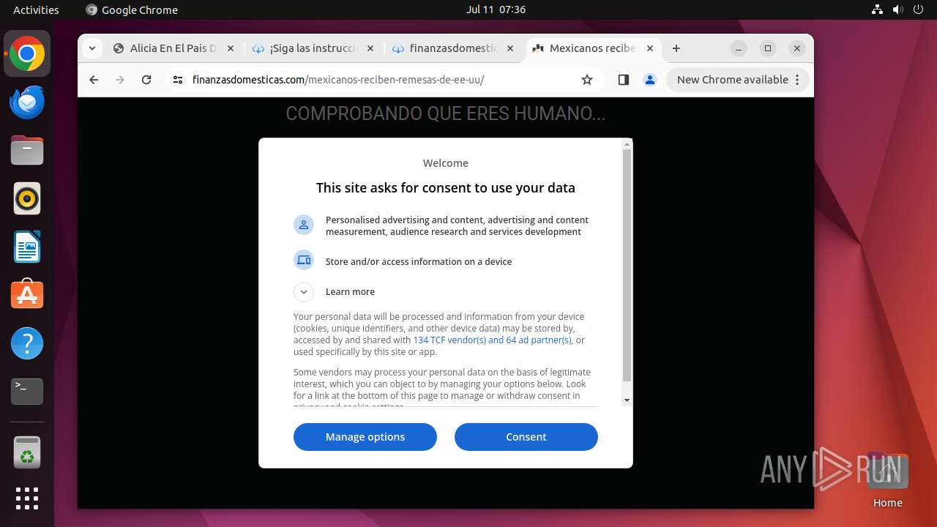Minimize the Chrome window
Image resolution: width=937 pixels, height=527 pixels.
coord(739,48)
